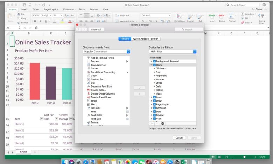Click the gear icon below Main Tabs list
Viewport: 273px width, 164px height.
point(163,124)
